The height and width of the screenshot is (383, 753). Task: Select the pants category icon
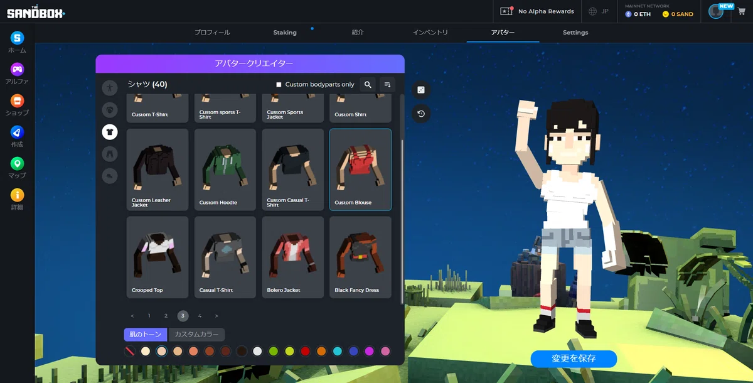[110, 154]
